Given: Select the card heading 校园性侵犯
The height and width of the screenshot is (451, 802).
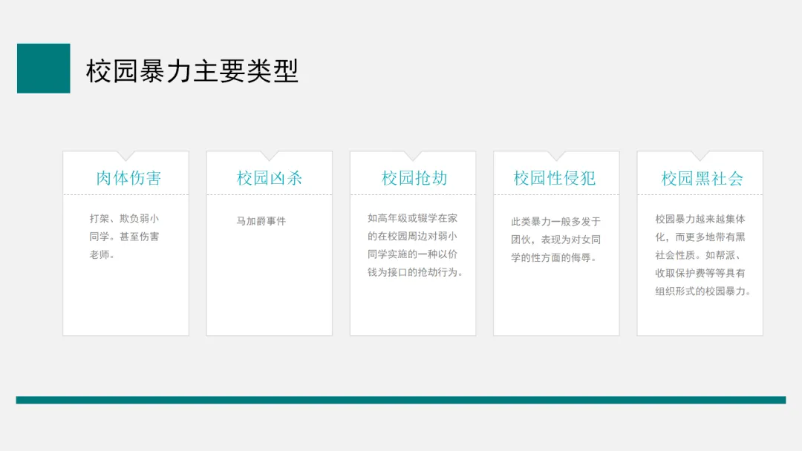Looking at the screenshot, I should (x=555, y=178).
